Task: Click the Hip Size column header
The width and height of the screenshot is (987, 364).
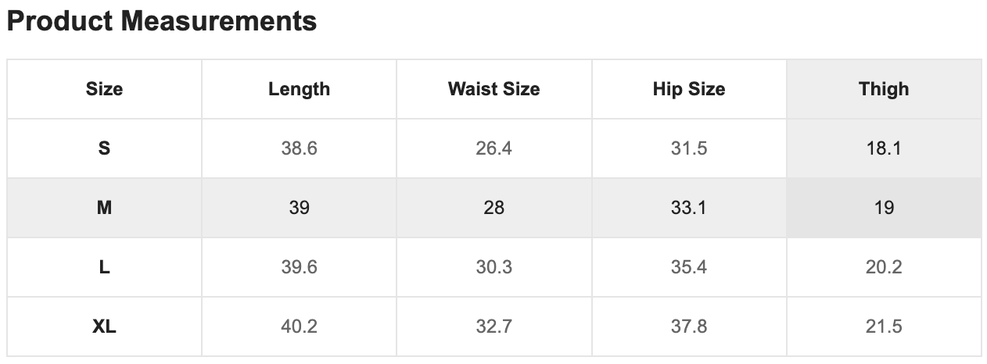Action: (x=688, y=89)
